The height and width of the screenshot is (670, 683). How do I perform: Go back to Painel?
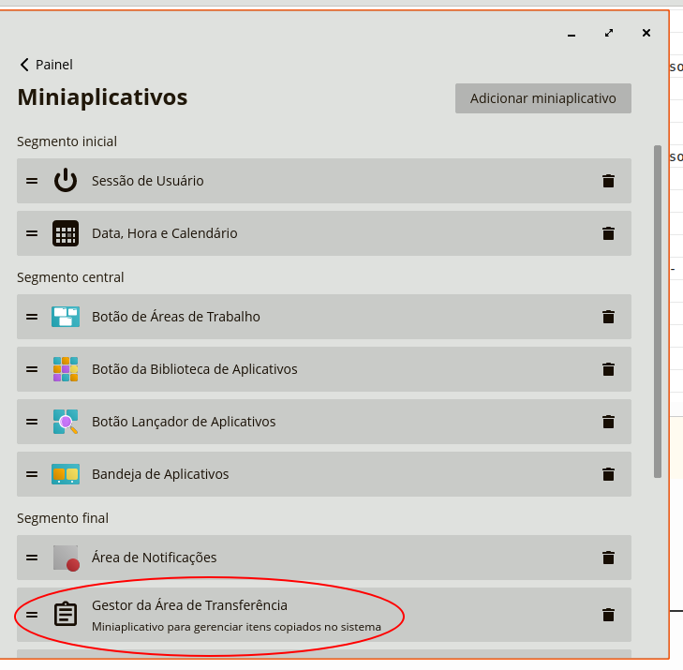46,65
